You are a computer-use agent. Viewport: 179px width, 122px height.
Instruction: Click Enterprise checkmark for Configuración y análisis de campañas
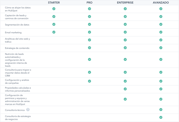coord(125,81)
